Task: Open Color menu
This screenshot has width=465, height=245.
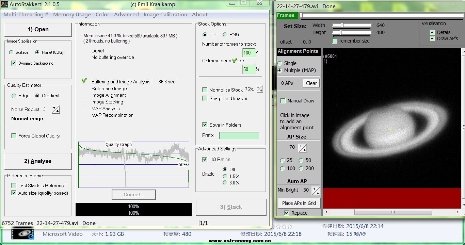Action: [102, 15]
